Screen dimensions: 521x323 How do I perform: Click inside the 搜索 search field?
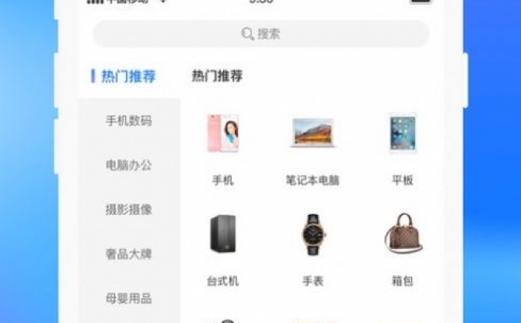261,34
